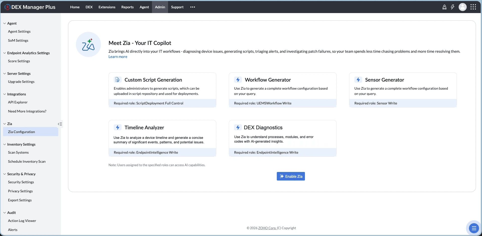
Task: Open the floating chat menu button
Action: [x=474, y=228]
